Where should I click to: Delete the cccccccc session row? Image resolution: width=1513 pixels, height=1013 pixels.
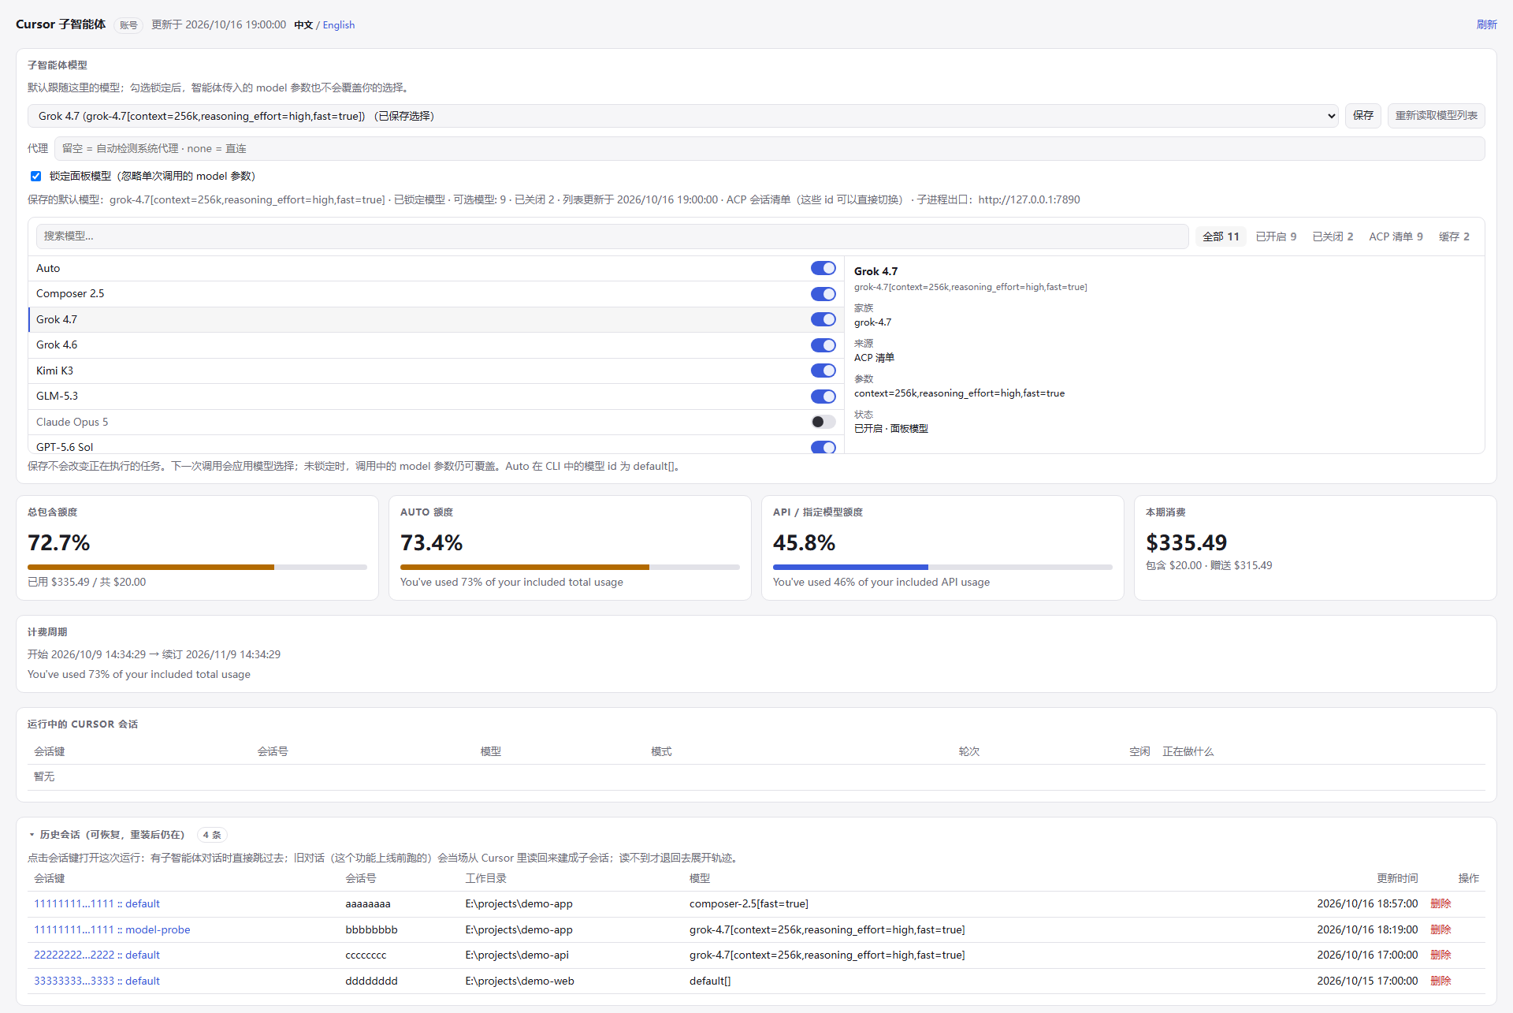pos(1441,955)
